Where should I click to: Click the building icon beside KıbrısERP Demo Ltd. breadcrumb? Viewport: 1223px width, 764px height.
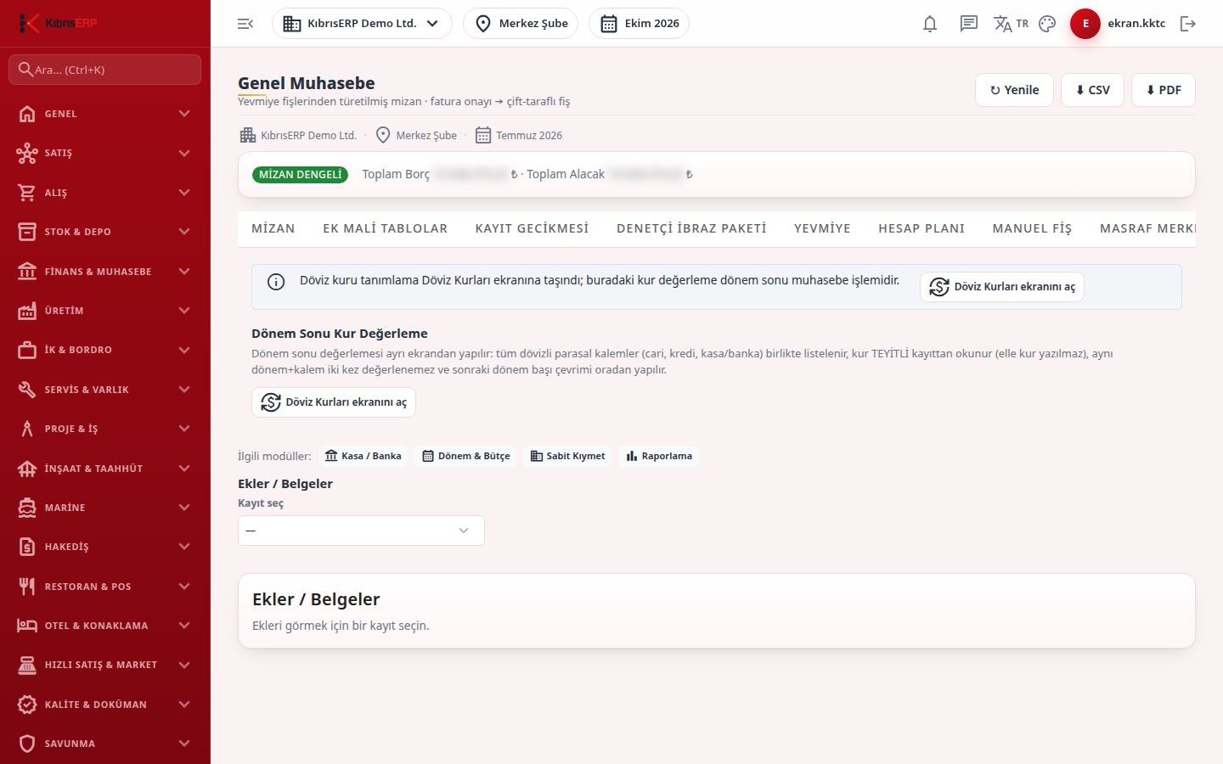tap(248, 135)
